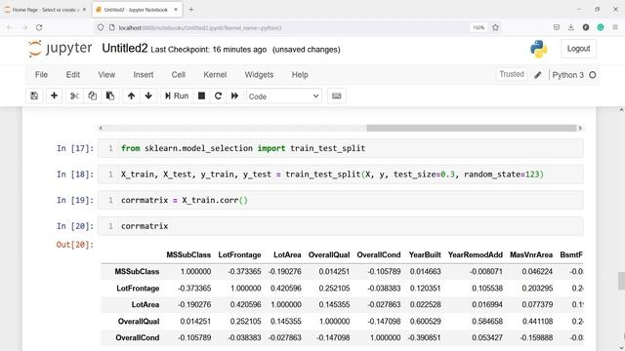Image resolution: width=625 pixels, height=351 pixels.
Task: Open the View menu
Action: (106, 75)
